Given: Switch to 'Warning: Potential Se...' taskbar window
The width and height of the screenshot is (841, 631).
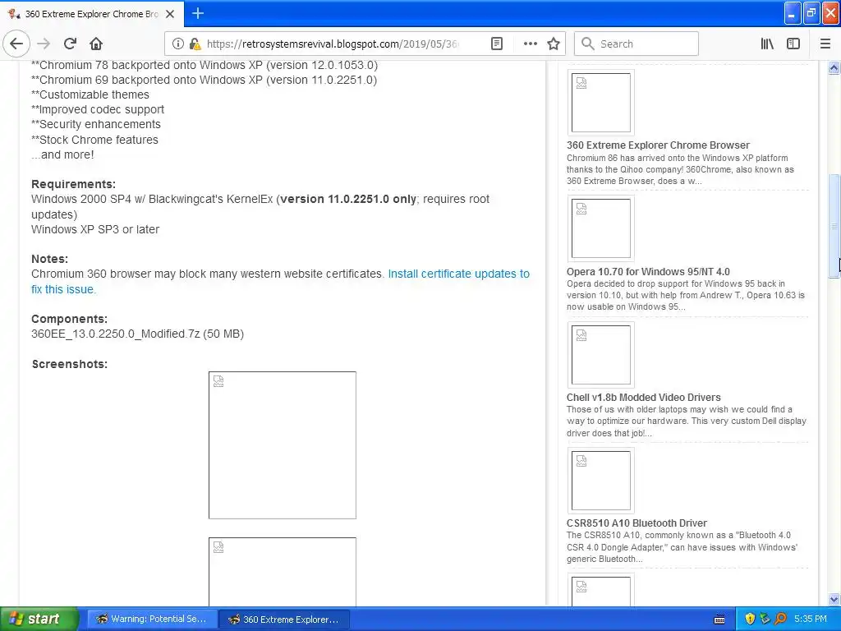Looking at the screenshot, I should click(x=151, y=619).
